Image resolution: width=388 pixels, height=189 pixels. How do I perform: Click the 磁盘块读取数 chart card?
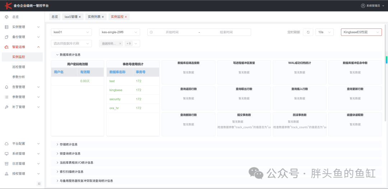click(355, 124)
